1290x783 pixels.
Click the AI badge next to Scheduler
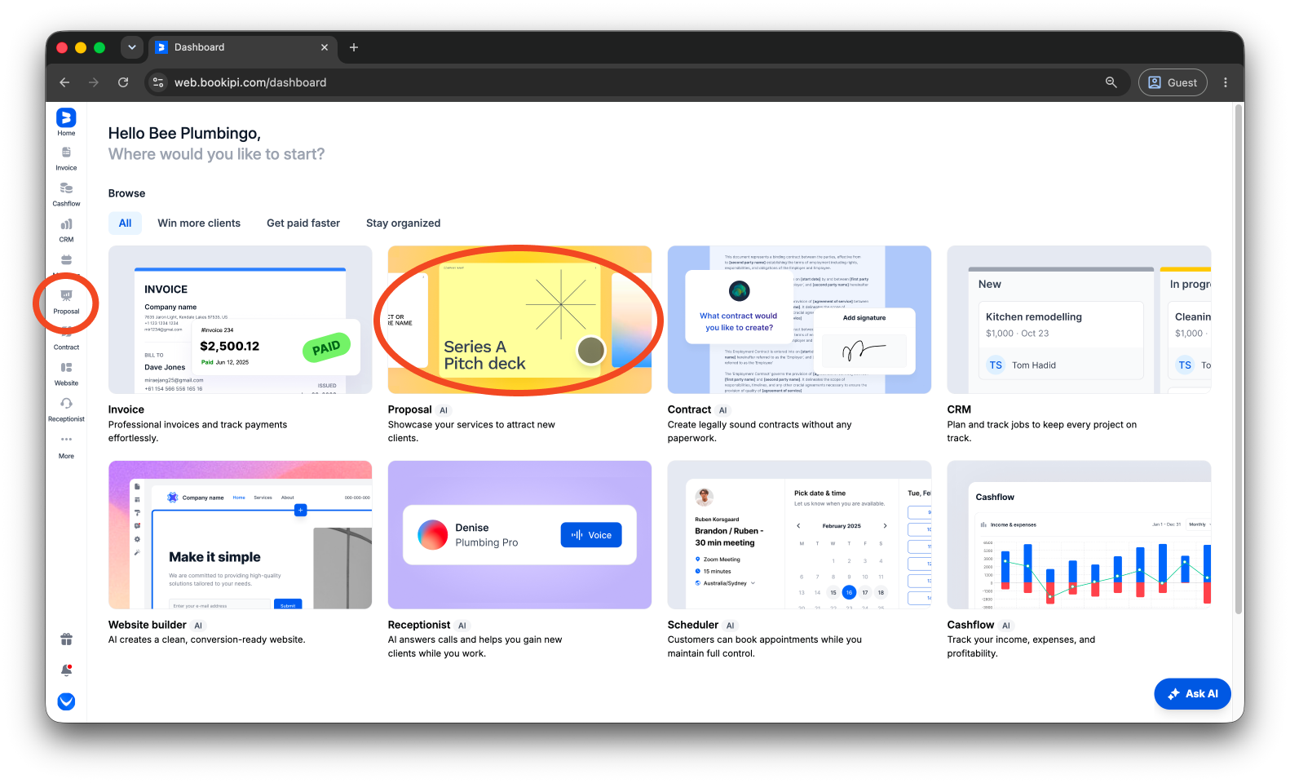pos(731,626)
